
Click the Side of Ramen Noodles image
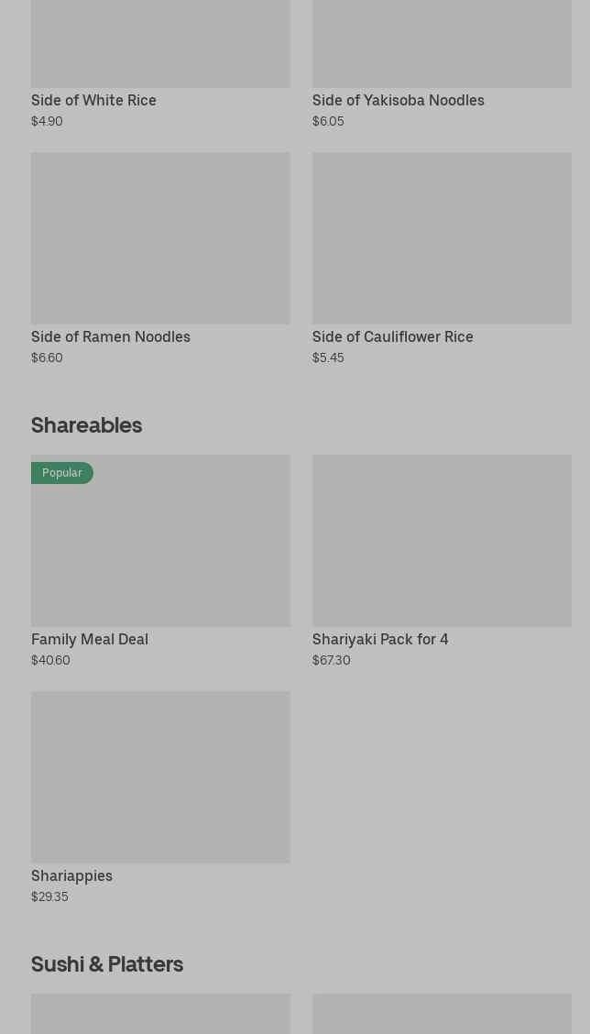160,238
